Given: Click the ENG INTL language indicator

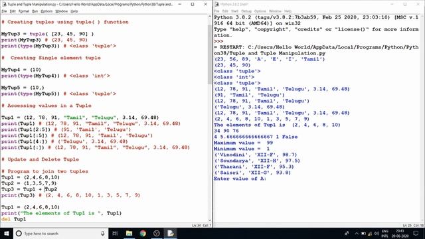Looking at the screenshot, I should (385, 233).
